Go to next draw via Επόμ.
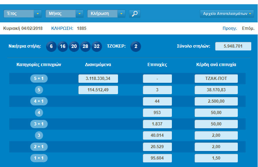The width and height of the screenshot is (258, 167). coord(248,28)
